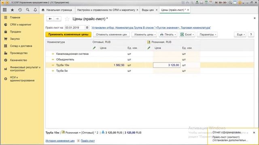Screen dimensions: 259x145
Task: Click M- button in title bar
Action: [x=225, y=3]
